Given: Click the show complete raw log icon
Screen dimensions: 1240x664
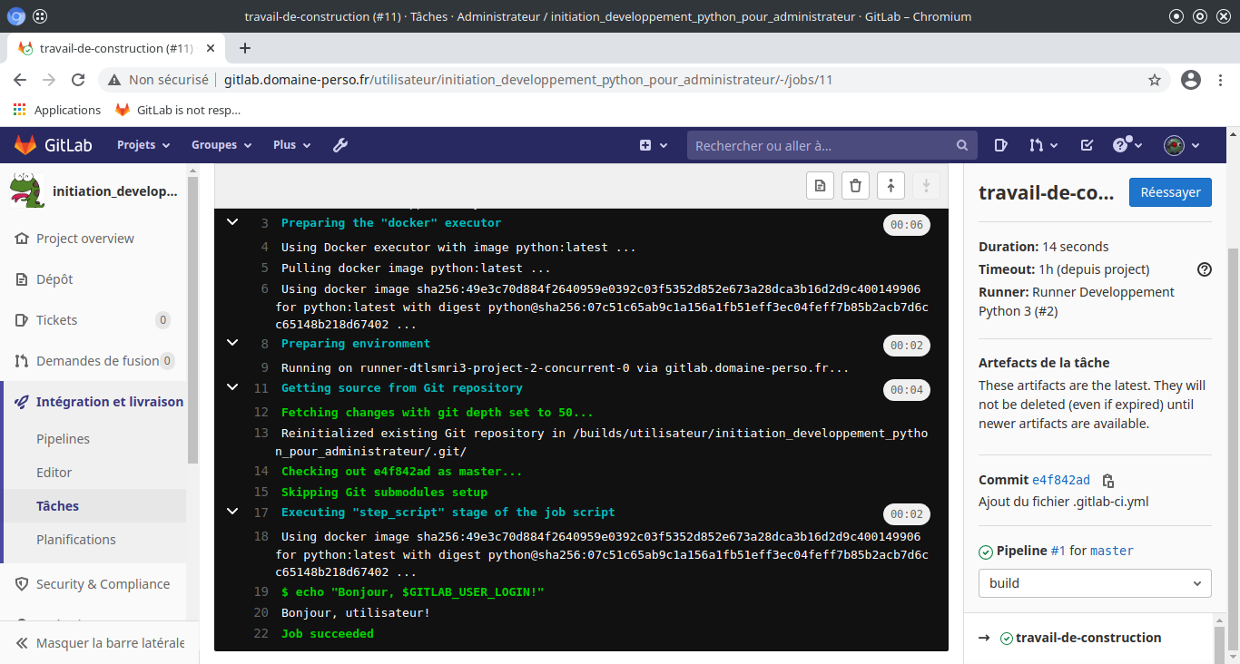Looking at the screenshot, I should 821,186.
